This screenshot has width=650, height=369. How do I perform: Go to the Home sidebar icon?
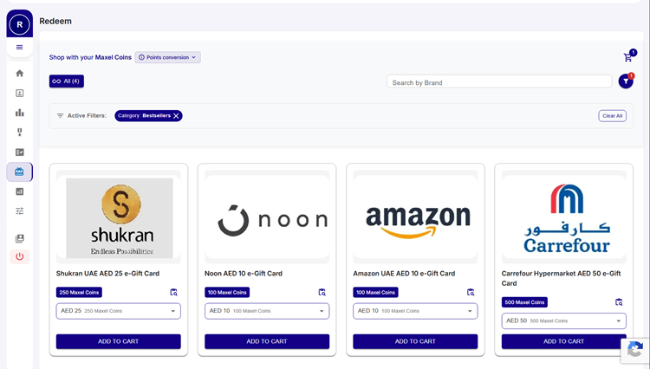tap(19, 74)
